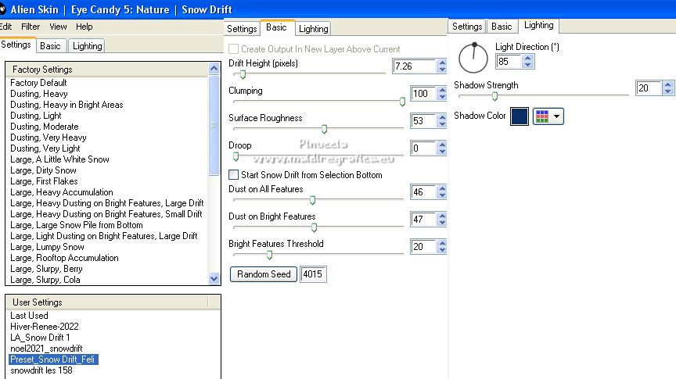The image size is (676, 379).
Task: Click the Surface Roughness slider handle
Action: [324, 129]
